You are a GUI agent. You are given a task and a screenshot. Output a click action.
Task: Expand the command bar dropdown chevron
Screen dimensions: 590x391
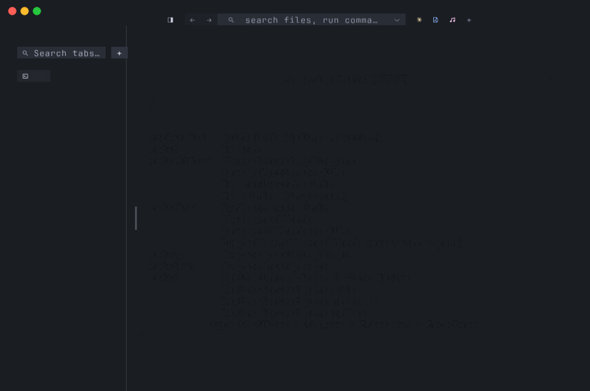[397, 20]
